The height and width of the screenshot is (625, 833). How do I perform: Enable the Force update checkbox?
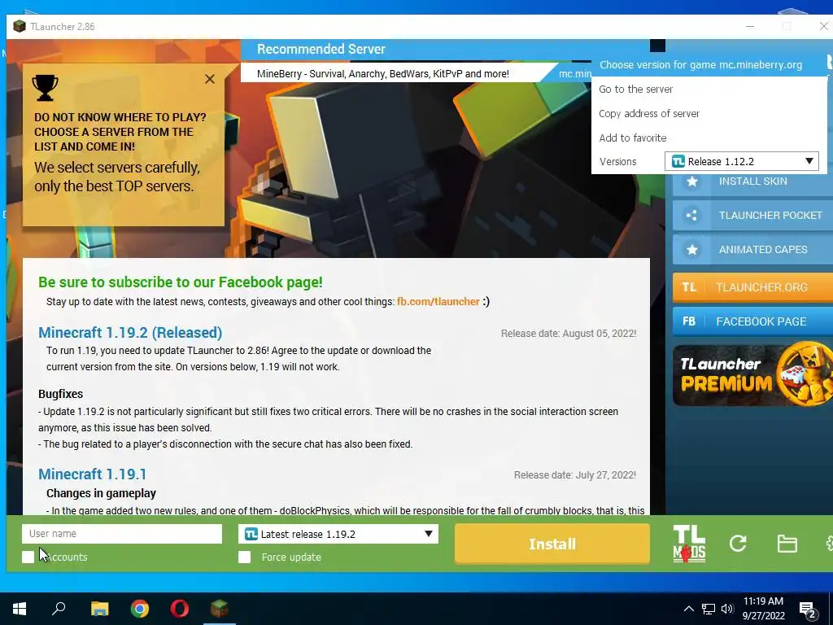pyautogui.click(x=244, y=557)
